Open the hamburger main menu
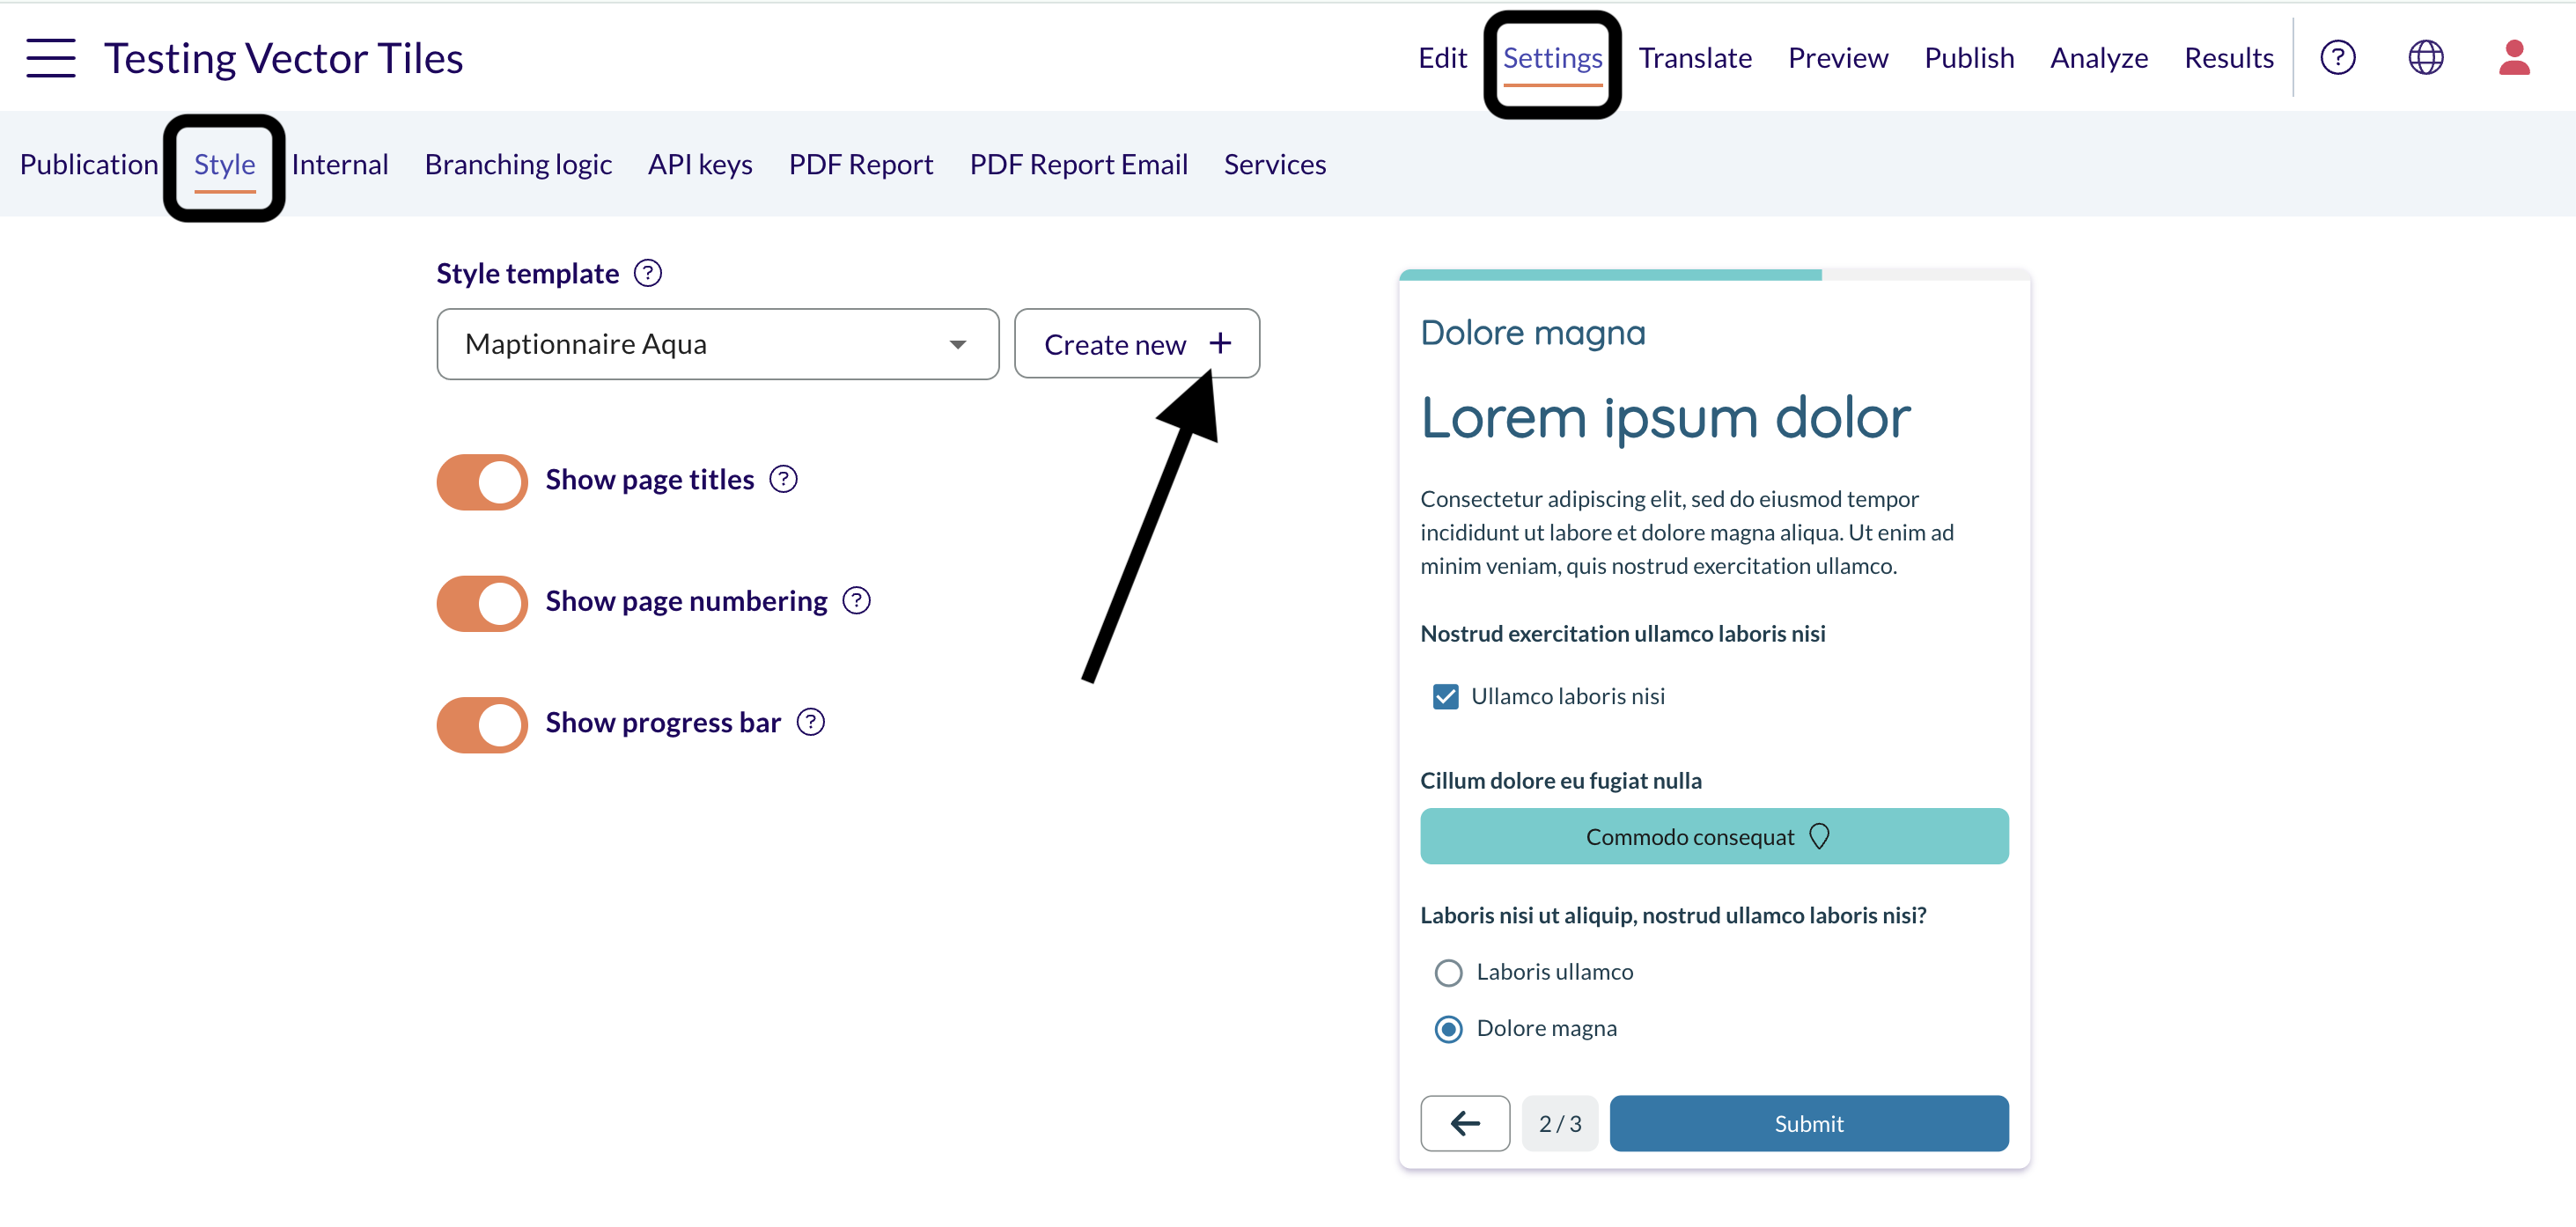This screenshot has height=1227, width=2576. point(51,58)
